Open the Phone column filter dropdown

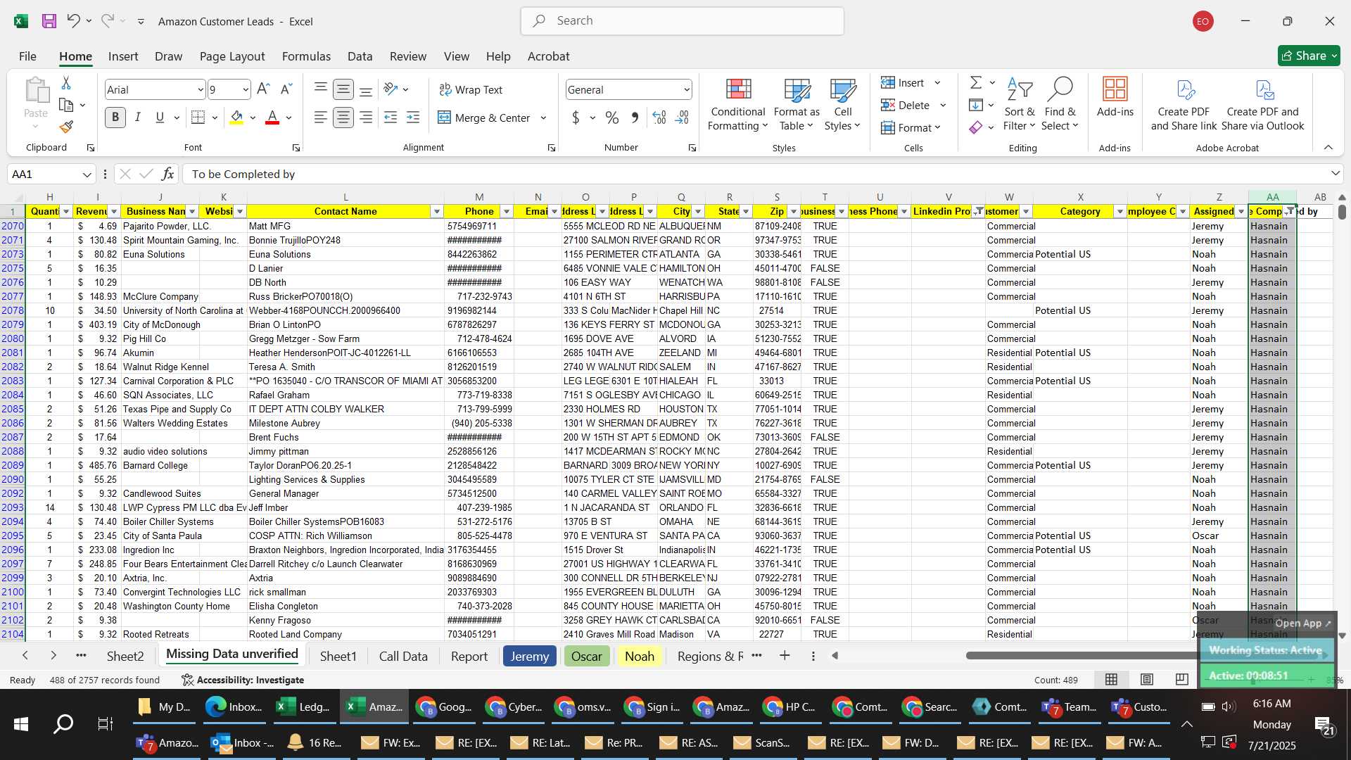click(x=506, y=212)
